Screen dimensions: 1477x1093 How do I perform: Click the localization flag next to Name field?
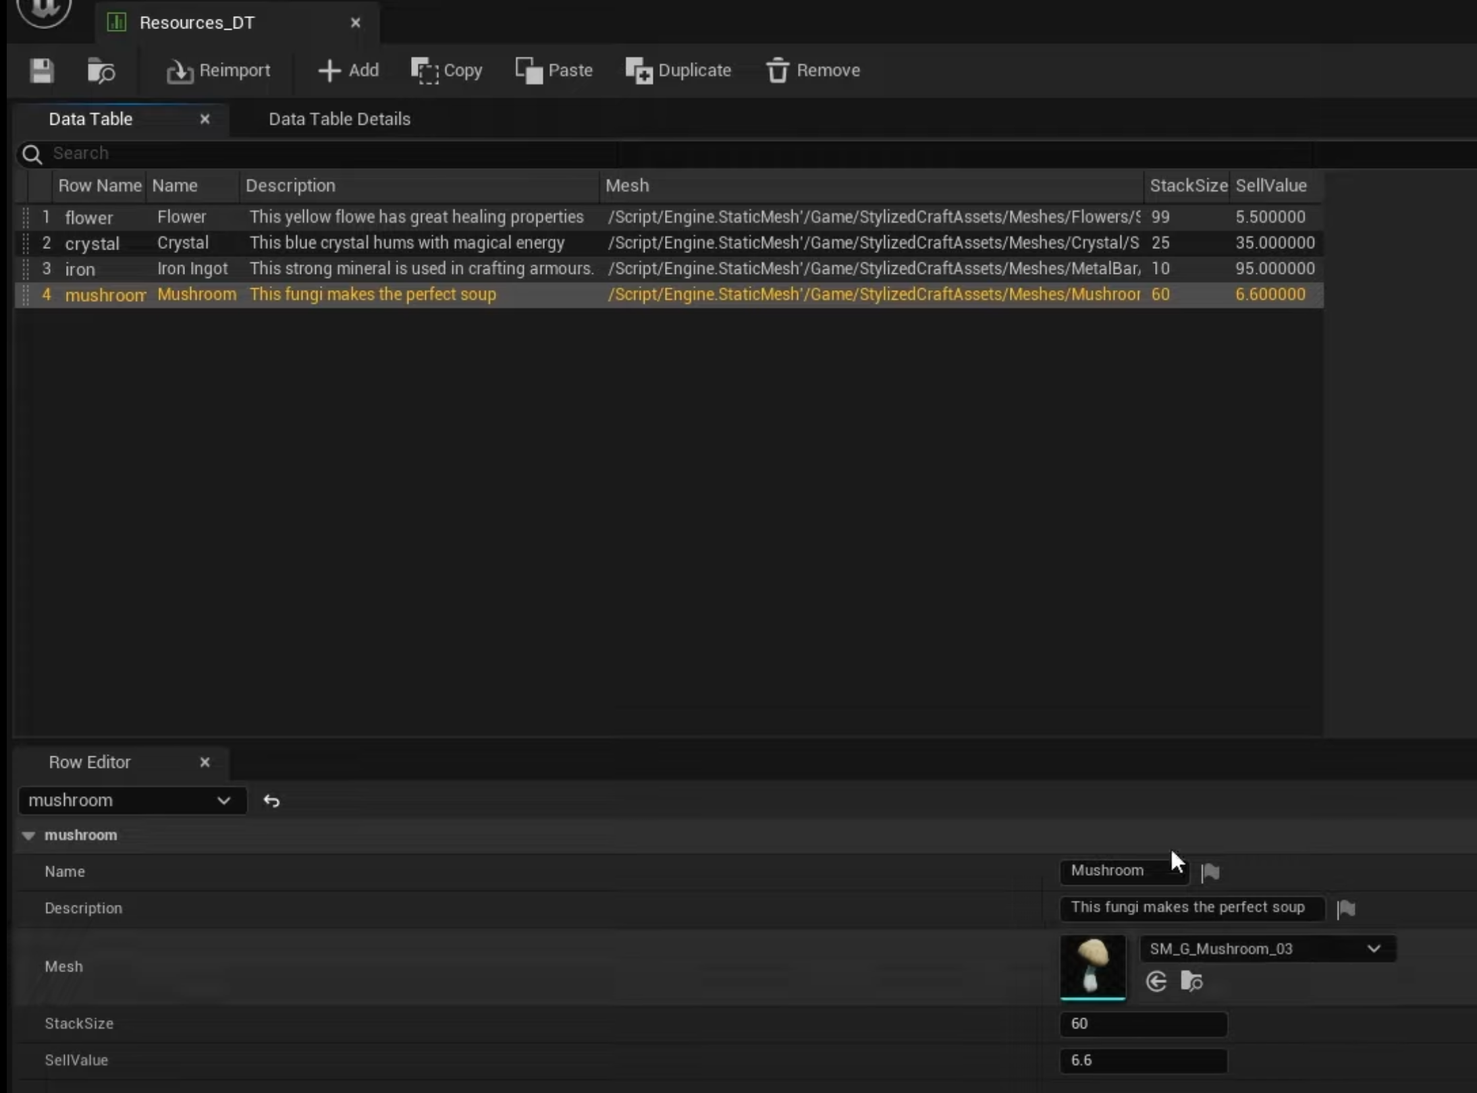[1210, 872]
